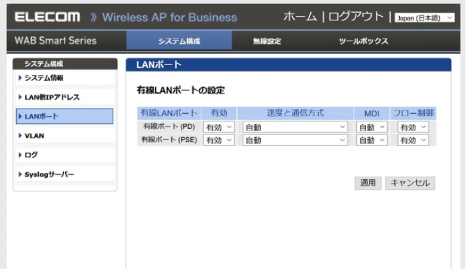This screenshot has width=466, height=271.
Task: Click the 有効 column header
Action: [x=219, y=113]
